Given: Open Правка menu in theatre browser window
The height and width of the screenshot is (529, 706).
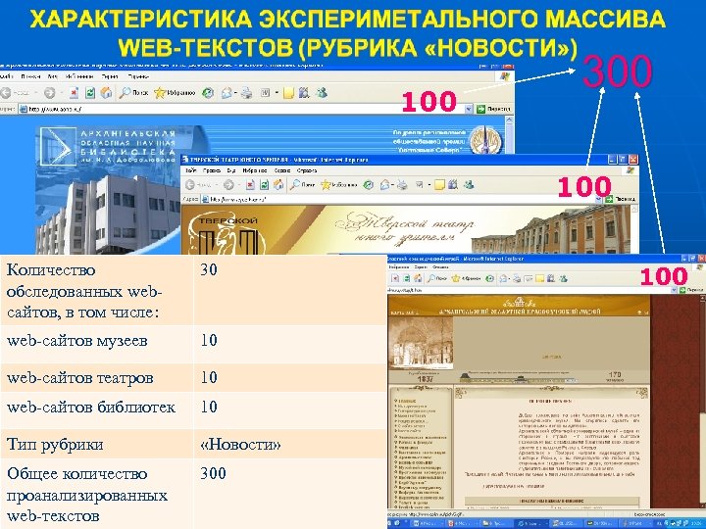Looking at the screenshot, I should tap(212, 170).
